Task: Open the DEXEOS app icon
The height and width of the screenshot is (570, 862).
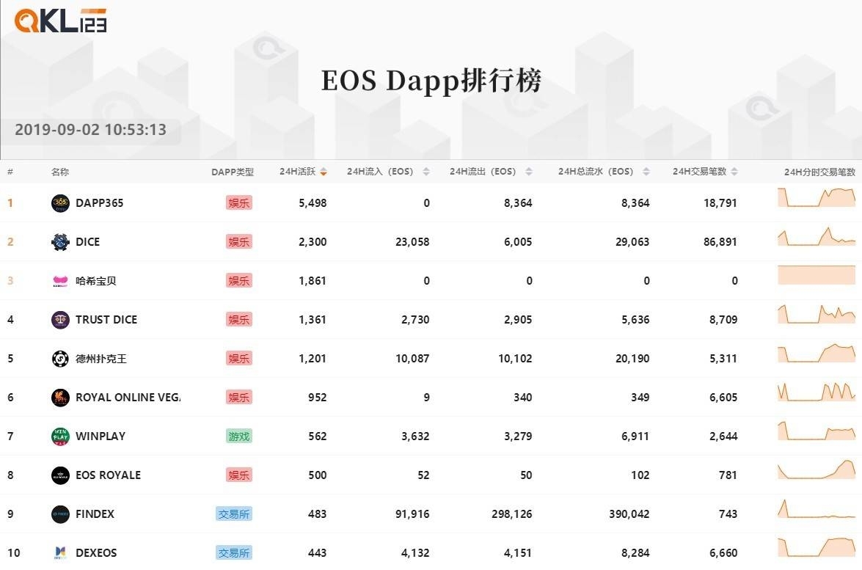Action: pyautogui.click(x=60, y=553)
